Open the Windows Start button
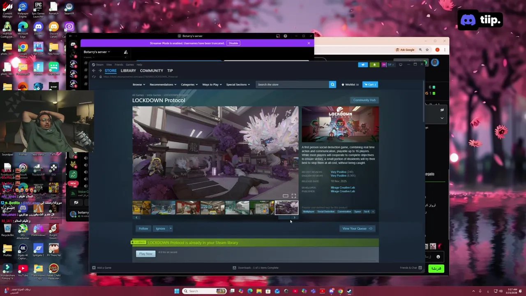The image size is (526, 296). (177, 291)
